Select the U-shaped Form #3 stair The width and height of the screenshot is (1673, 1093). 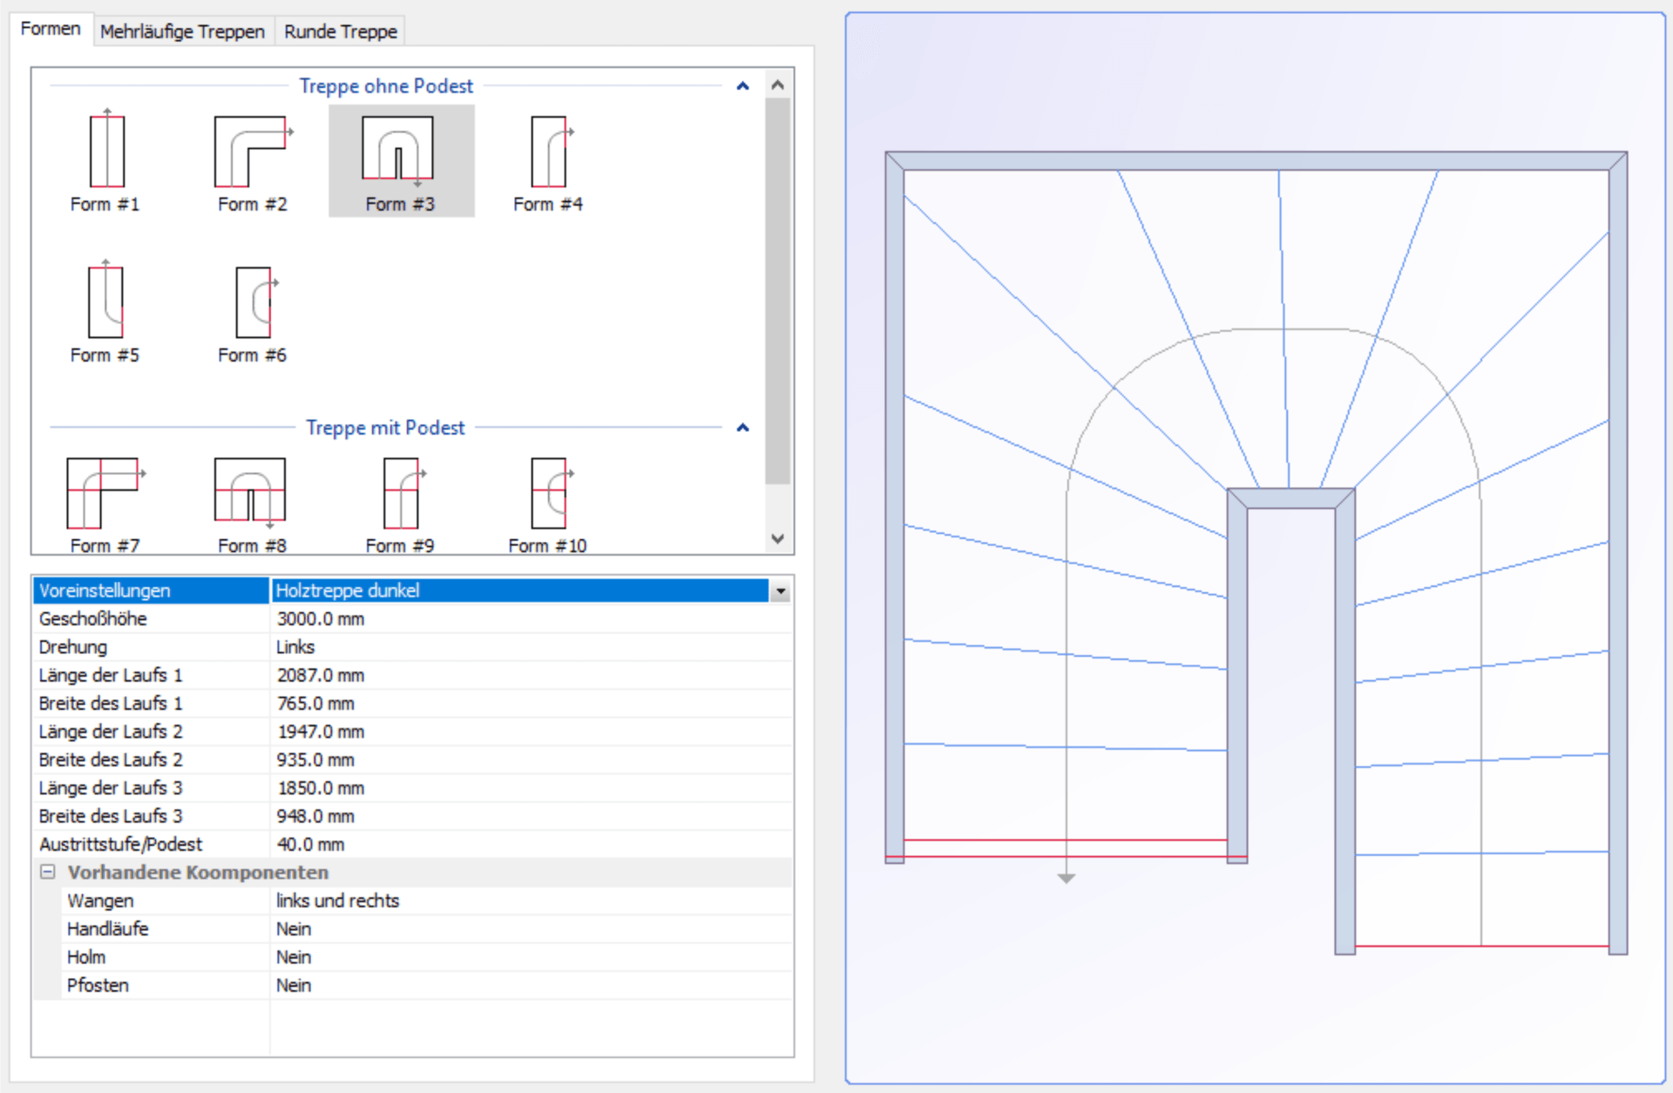(x=400, y=157)
